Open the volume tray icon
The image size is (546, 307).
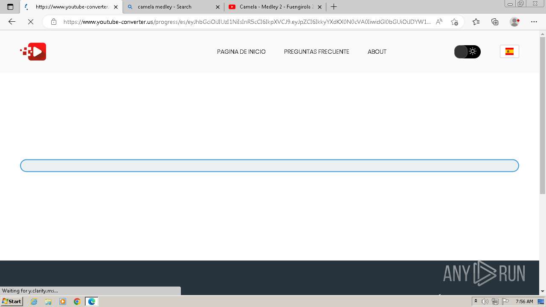485,301
